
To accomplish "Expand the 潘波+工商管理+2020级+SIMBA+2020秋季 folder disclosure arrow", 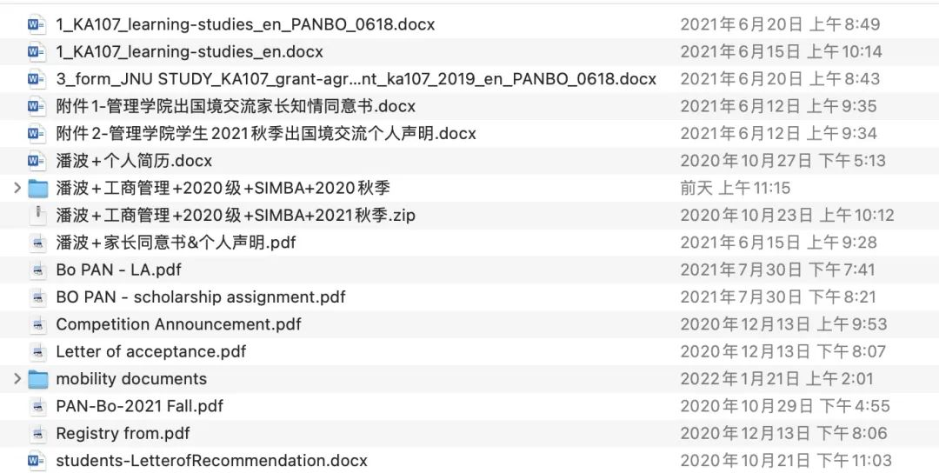I will [x=17, y=188].
